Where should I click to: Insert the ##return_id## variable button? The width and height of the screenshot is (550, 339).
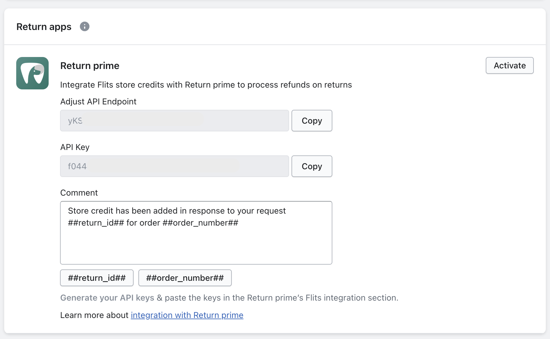click(97, 278)
